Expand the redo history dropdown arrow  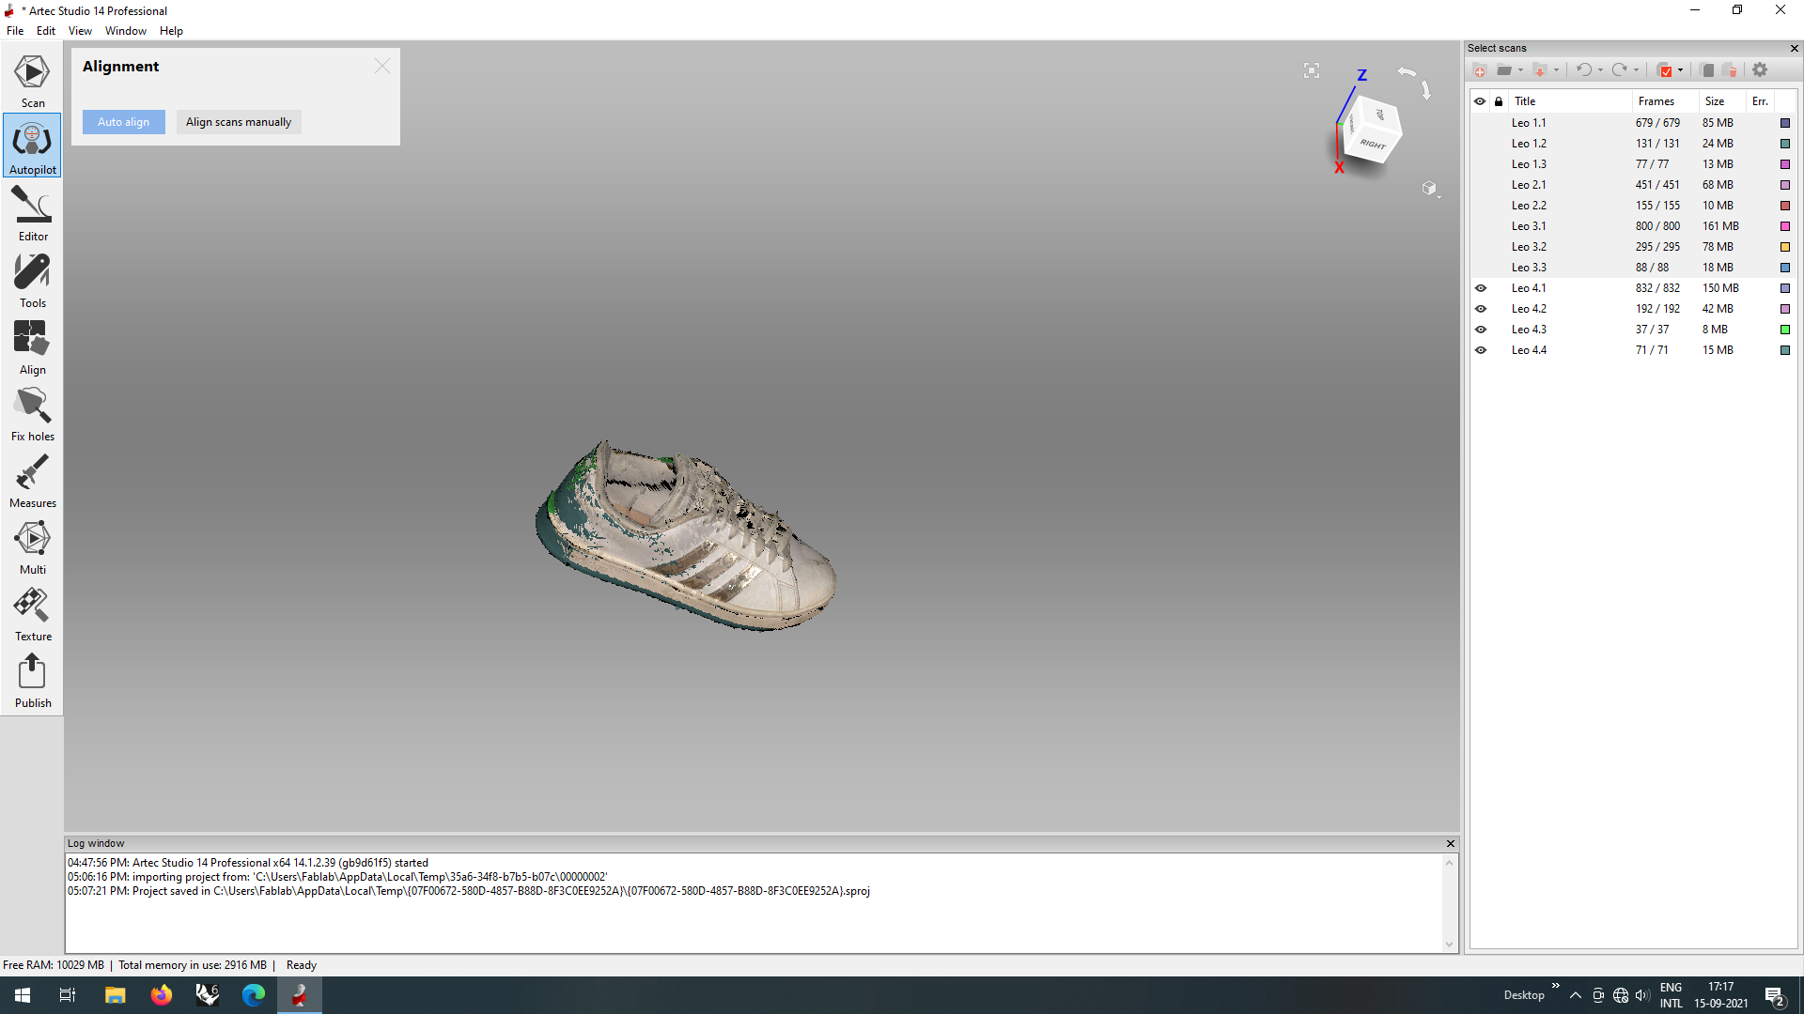pyautogui.click(x=1636, y=70)
